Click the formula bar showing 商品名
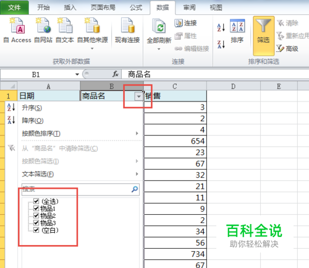The image size is (309, 268). point(215,74)
